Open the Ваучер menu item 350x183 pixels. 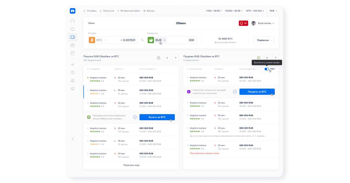pos(150,11)
